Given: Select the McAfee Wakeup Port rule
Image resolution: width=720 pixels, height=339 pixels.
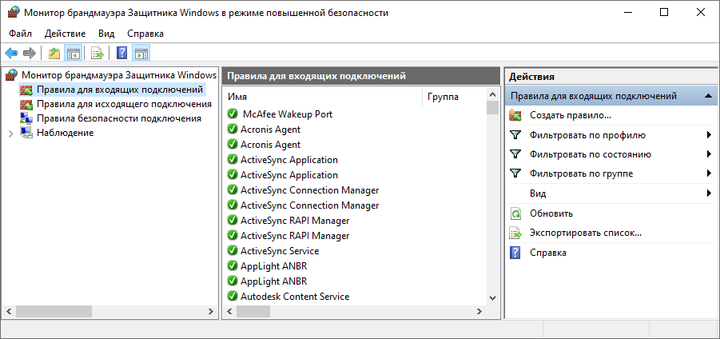Looking at the screenshot, I should (287, 114).
